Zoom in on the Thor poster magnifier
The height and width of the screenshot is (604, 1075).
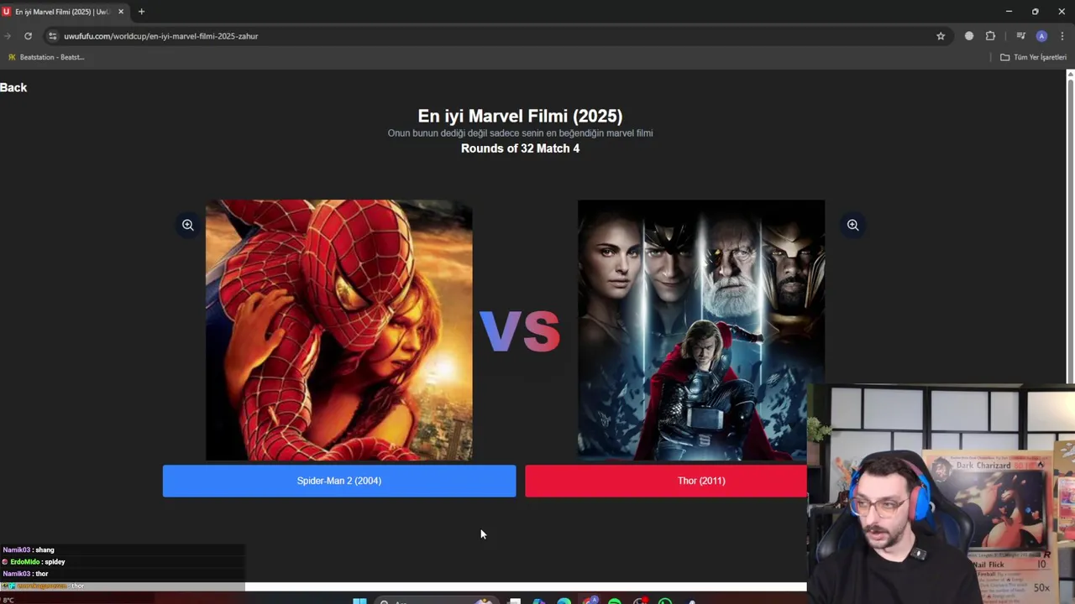pyautogui.click(x=852, y=225)
